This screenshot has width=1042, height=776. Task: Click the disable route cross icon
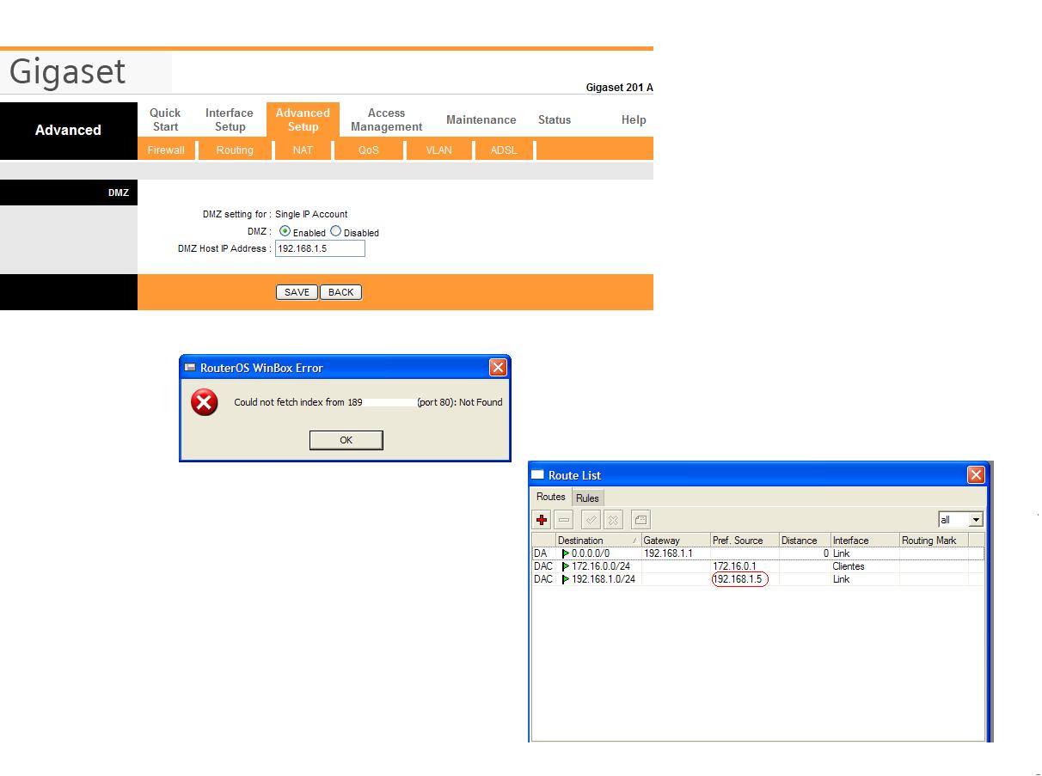click(x=613, y=520)
